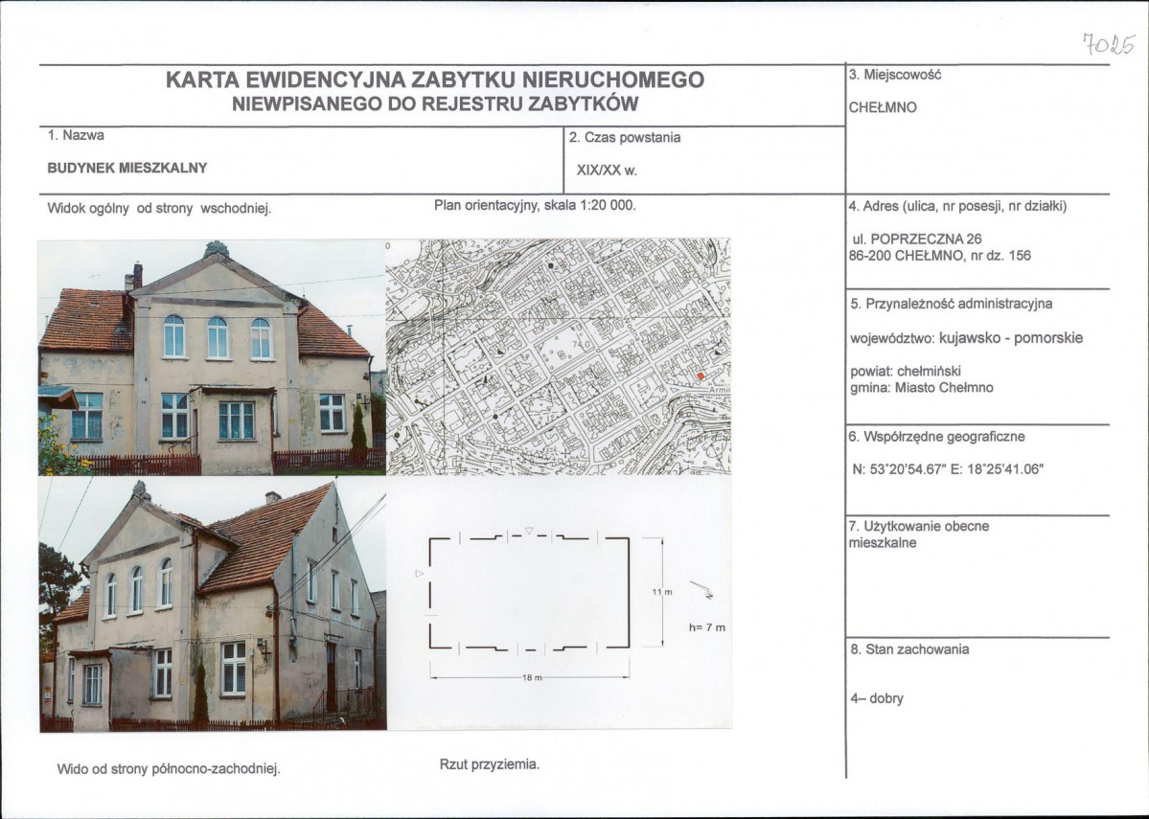Click 'województwo: kujawsko - pomorskie' text
The image size is (1149, 819).
coord(966,338)
